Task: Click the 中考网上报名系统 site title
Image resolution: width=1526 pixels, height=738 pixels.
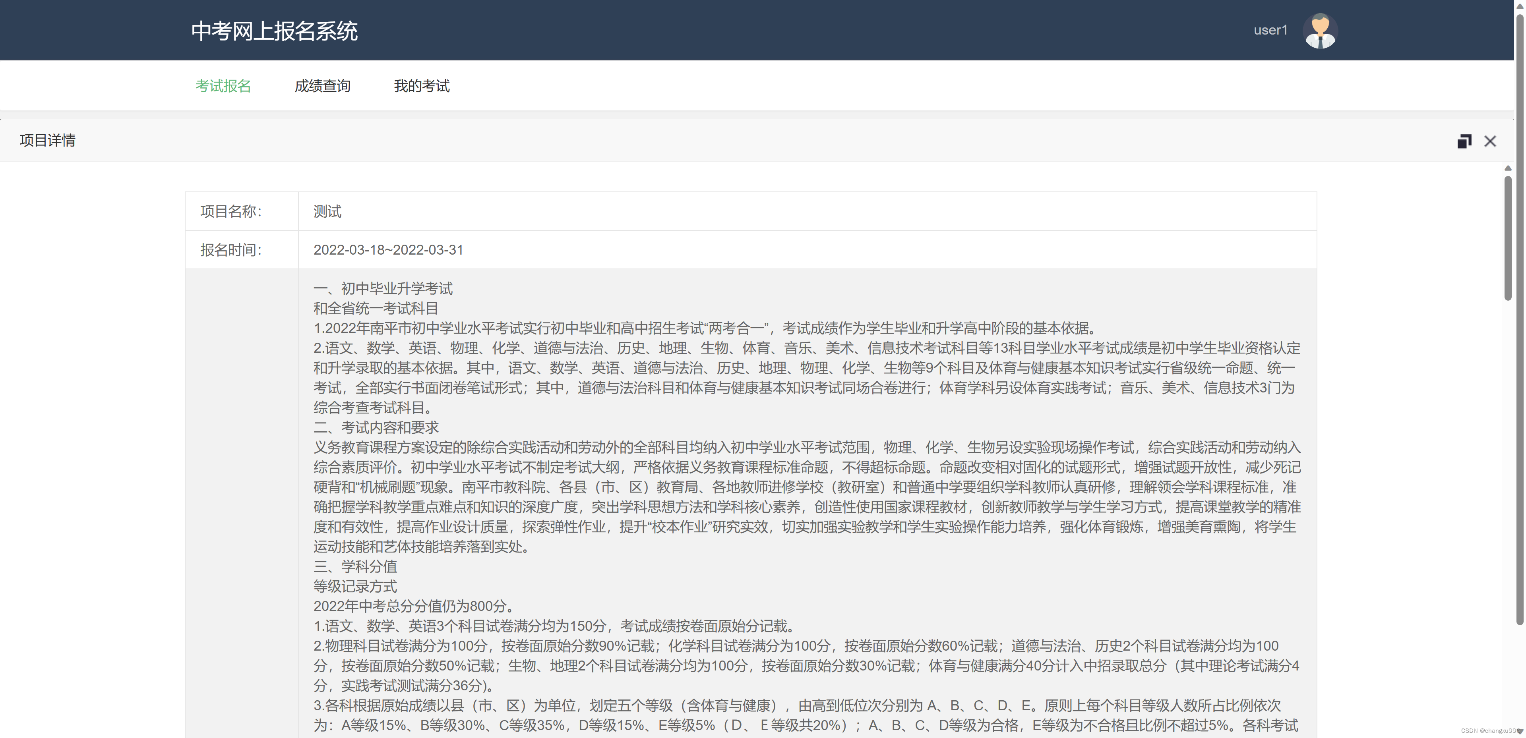Action: [x=274, y=31]
